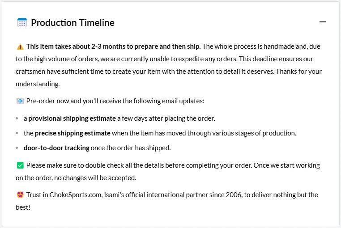Screen dimensions: 341x228
Task: Click the bold 2-3 months preparation notice
Action: click(113, 46)
